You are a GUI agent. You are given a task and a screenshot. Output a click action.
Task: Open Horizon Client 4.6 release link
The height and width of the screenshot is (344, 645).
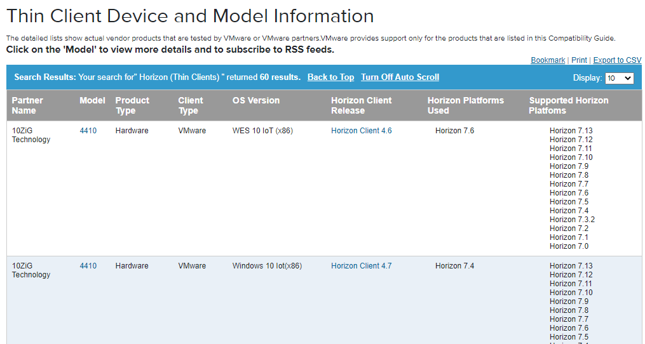tap(361, 131)
